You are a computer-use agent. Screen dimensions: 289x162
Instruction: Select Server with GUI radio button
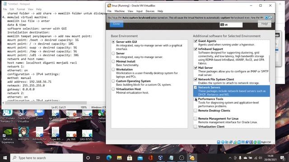(x=113, y=42)
